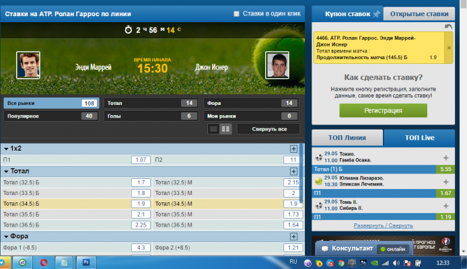Click the Развернуть / Свернуть link

coord(383,225)
